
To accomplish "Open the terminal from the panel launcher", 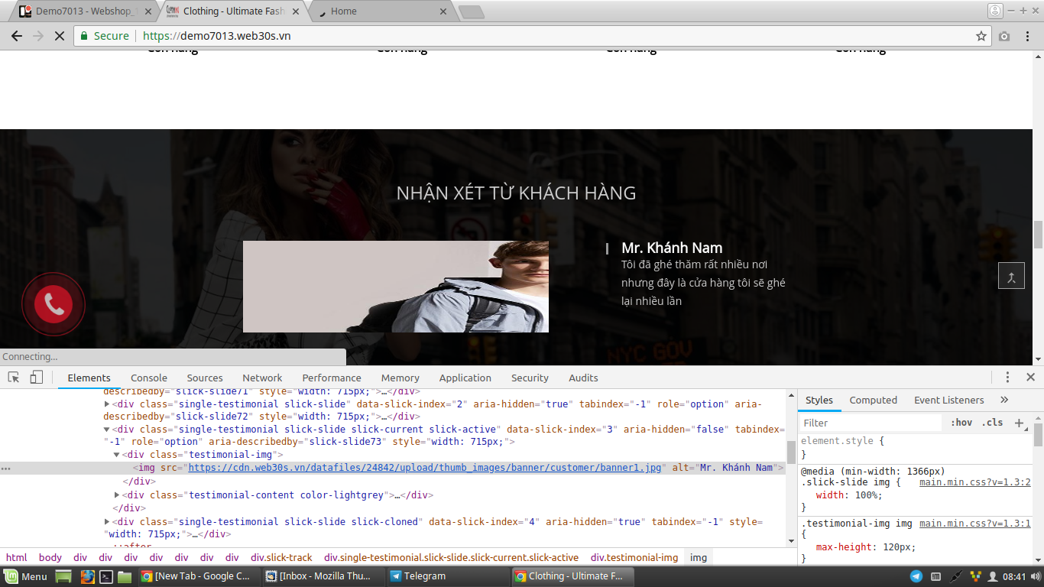I will pos(106,576).
